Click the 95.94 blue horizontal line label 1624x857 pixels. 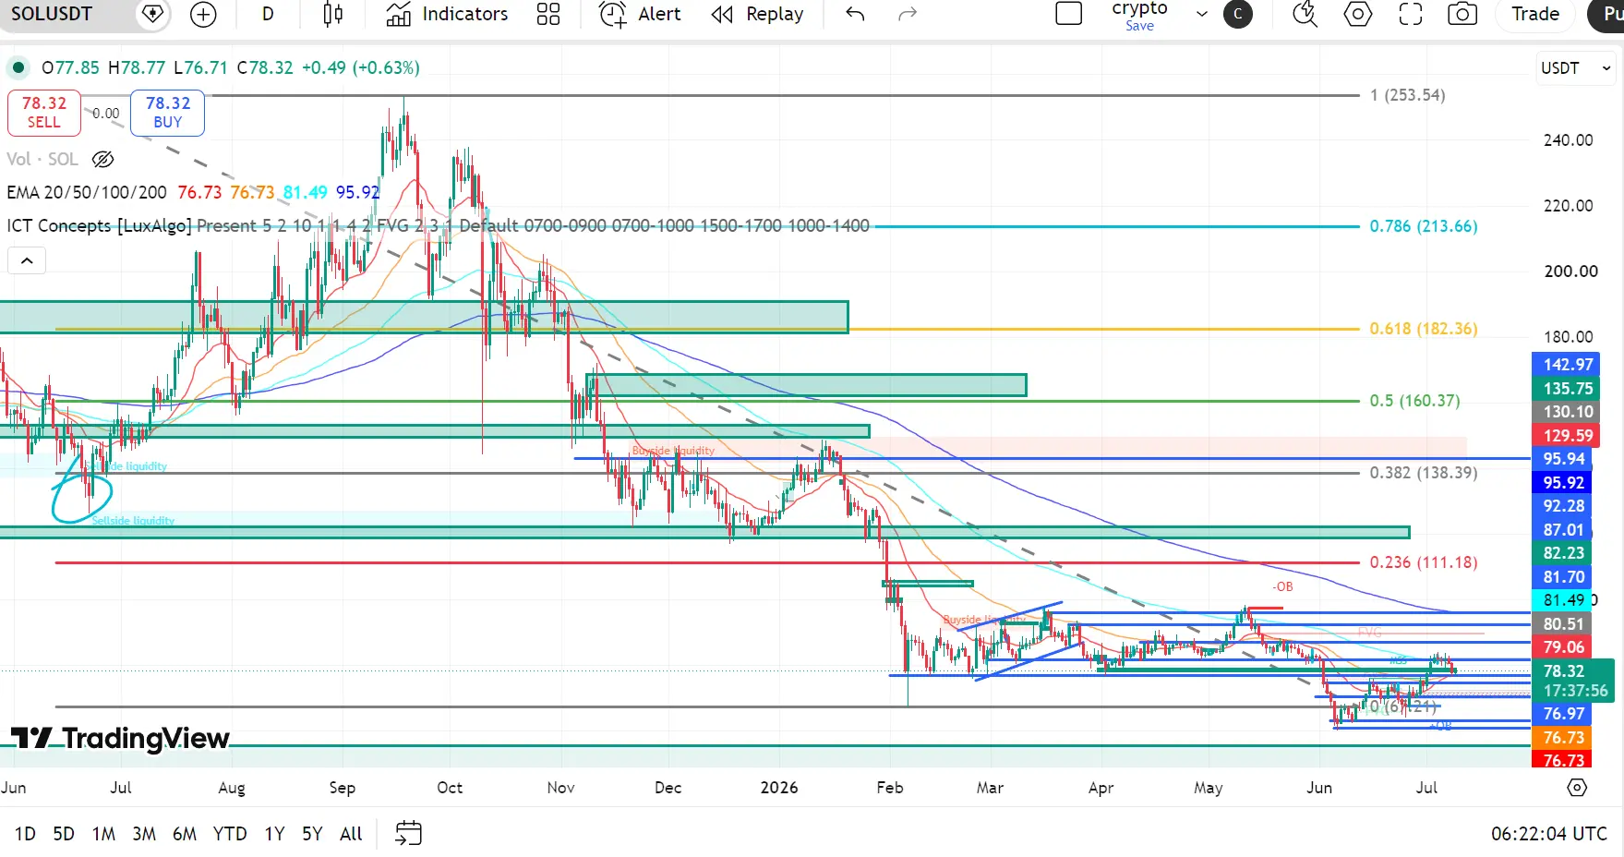click(x=1562, y=459)
